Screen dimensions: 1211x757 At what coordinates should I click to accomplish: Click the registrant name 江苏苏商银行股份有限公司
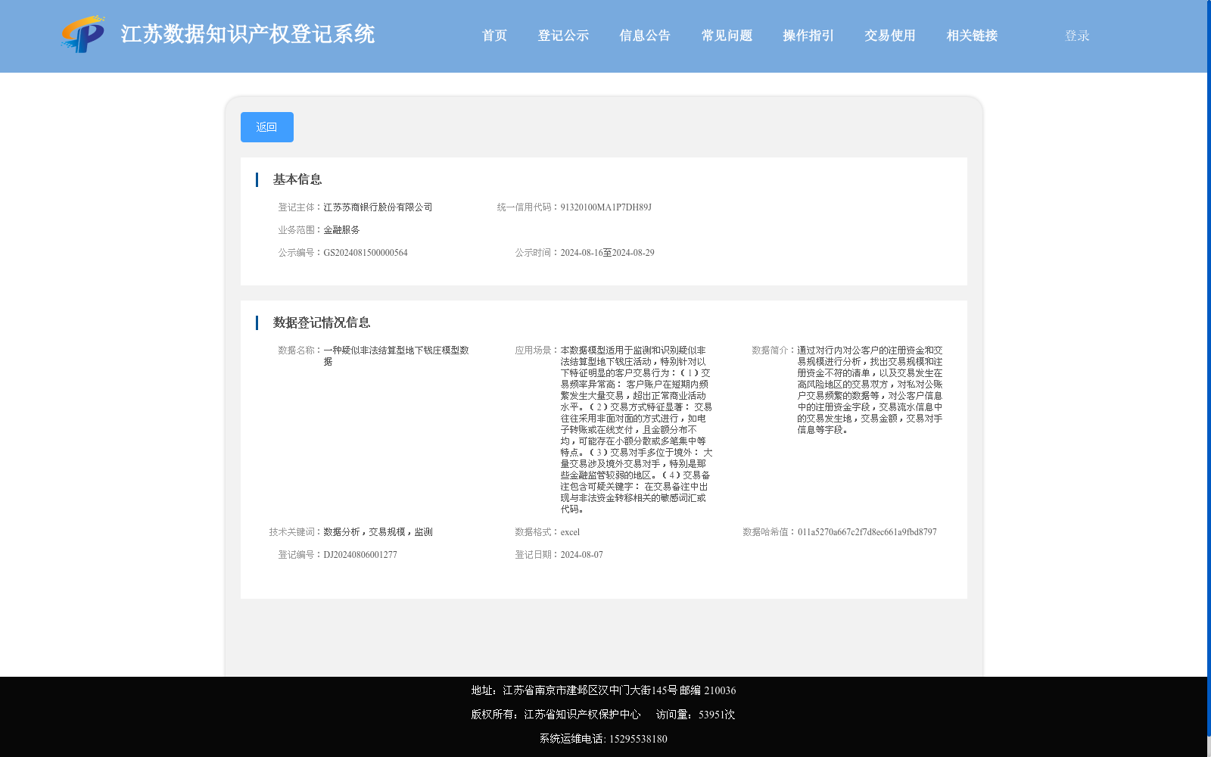(x=378, y=207)
